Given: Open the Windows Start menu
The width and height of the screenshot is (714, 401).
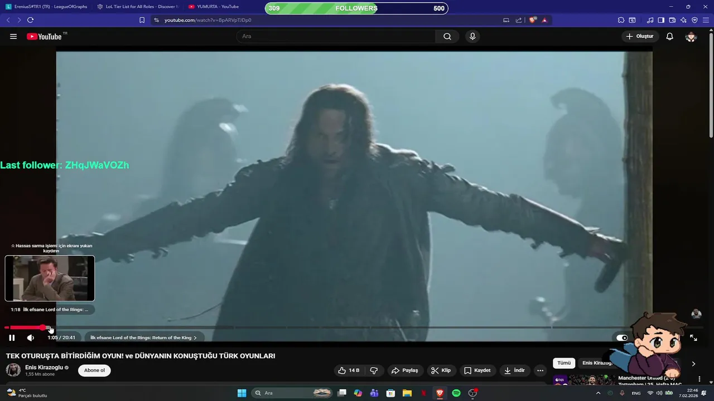Looking at the screenshot, I should (242, 393).
